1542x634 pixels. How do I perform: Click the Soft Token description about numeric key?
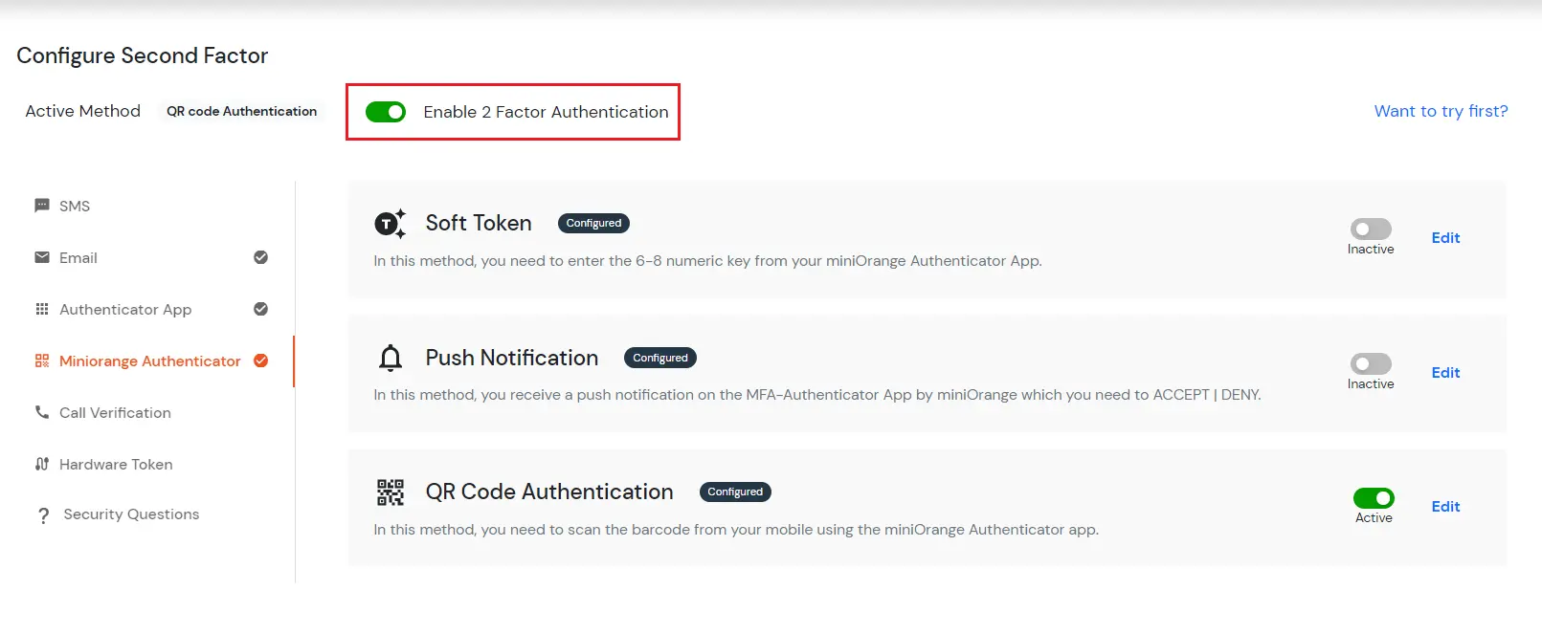(x=707, y=261)
